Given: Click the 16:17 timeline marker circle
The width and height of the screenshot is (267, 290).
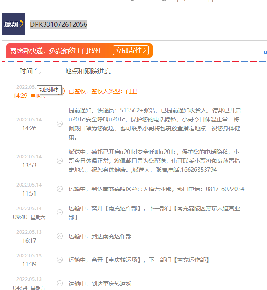Looking at the screenshot, I should pos(60,236).
